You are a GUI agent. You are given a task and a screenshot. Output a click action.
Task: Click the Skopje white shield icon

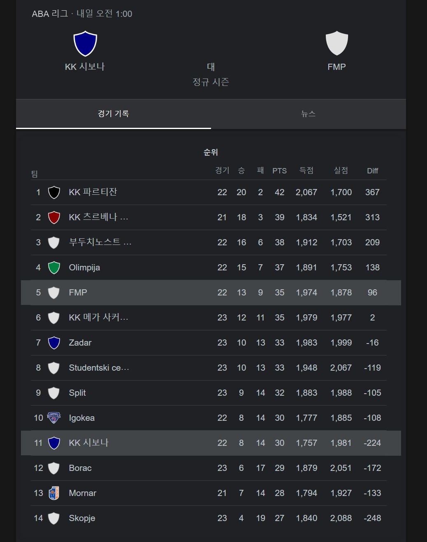point(54,518)
